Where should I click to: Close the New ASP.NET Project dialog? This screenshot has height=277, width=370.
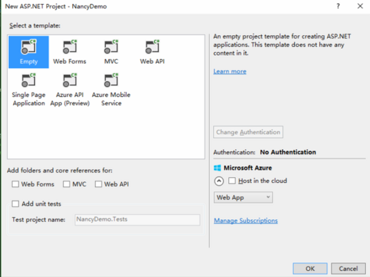pyautogui.click(x=360, y=6)
